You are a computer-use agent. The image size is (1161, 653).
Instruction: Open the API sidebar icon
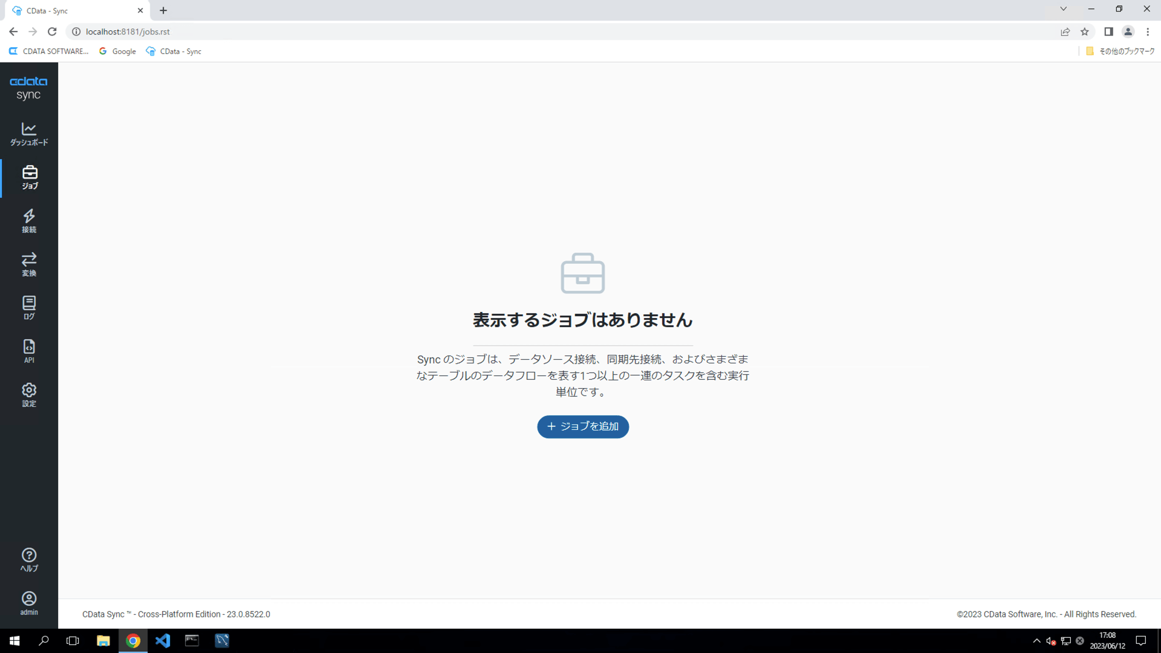(x=29, y=351)
